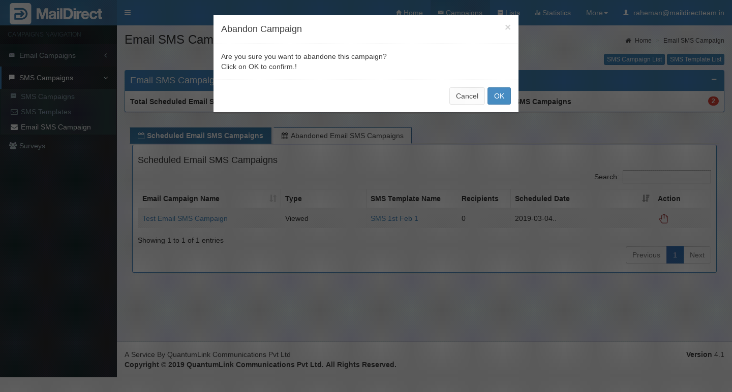Close the dialog with X icon
Screen dimensions: 732x392
tap(507, 27)
